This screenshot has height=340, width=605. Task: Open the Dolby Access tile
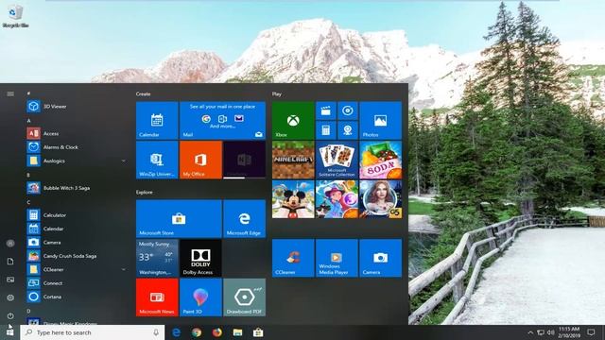tap(200, 258)
